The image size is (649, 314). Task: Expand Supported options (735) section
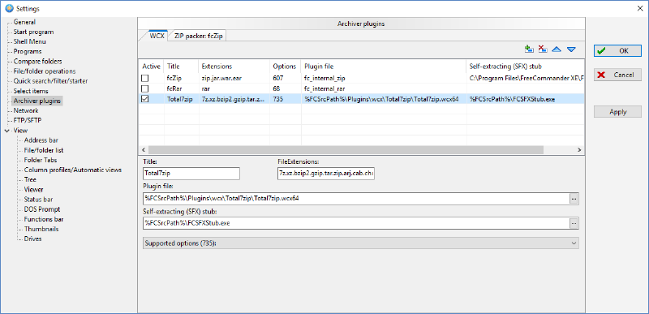point(360,243)
